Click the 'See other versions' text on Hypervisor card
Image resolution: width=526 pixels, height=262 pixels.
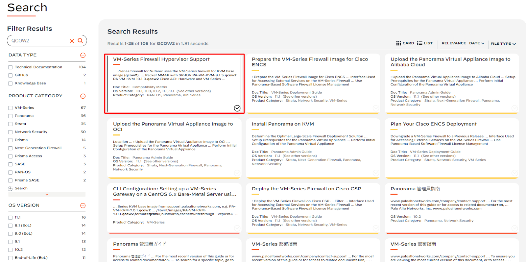pyautogui.click(x=194, y=91)
